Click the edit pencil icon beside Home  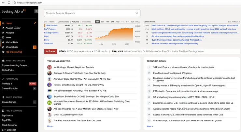[35, 23]
